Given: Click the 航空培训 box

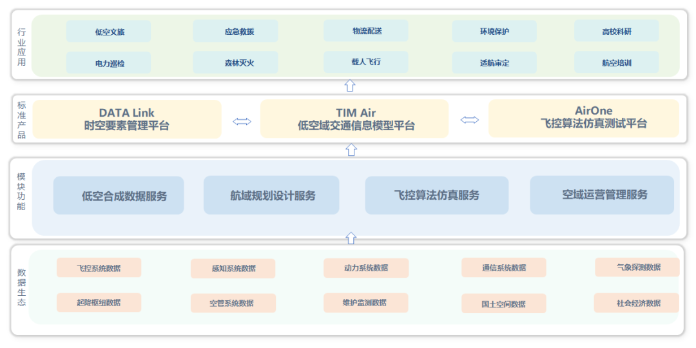Looking at the screenshot, I should (x=617, y=63).
